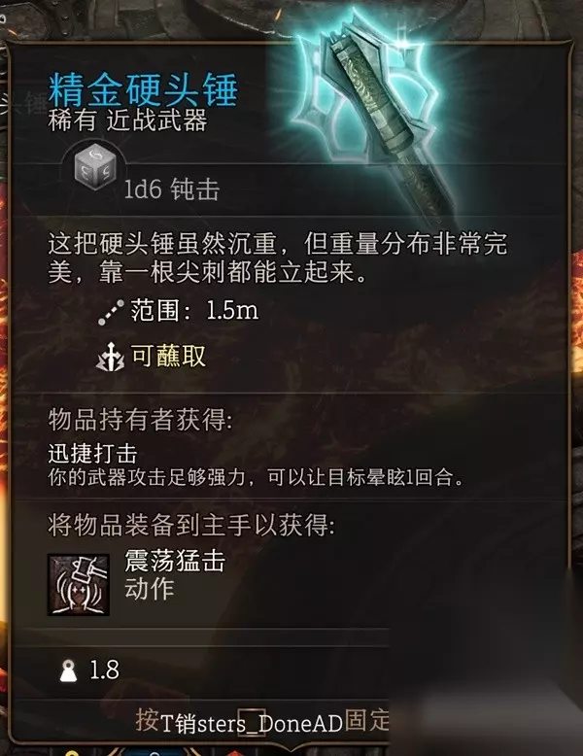
Task: Click the dippable weapon icon
Action: click(x=111, y=357)
